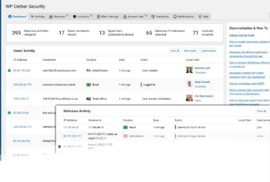Click green marker beside 64.29.146.182
Screen dimensions: 270x182
(9, 71)
